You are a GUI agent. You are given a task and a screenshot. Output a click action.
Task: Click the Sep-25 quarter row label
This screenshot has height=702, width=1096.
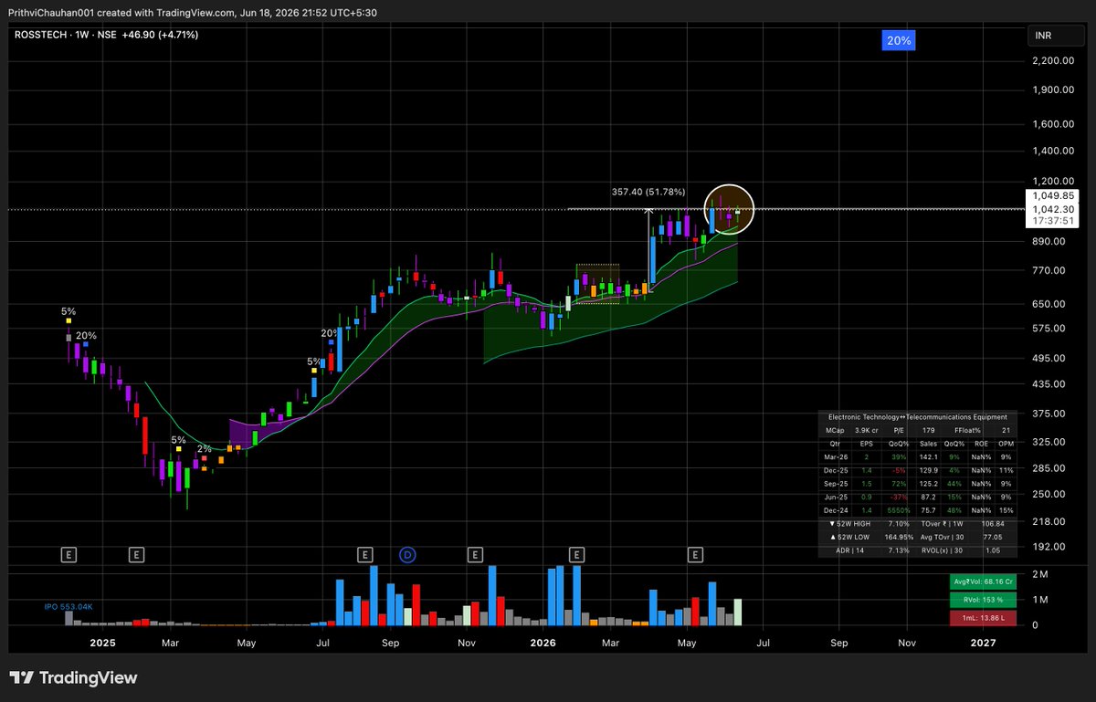point(836,484)
